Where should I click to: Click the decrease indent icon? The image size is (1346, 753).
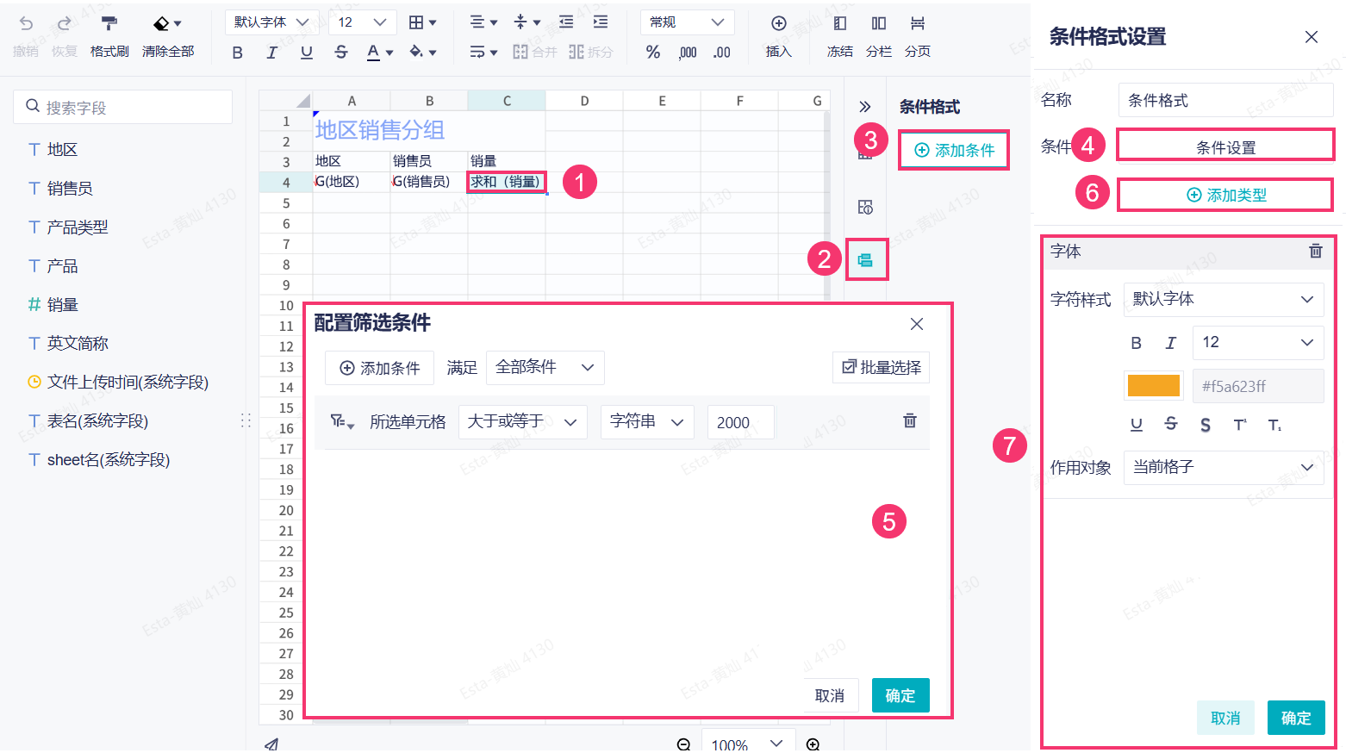565,22
